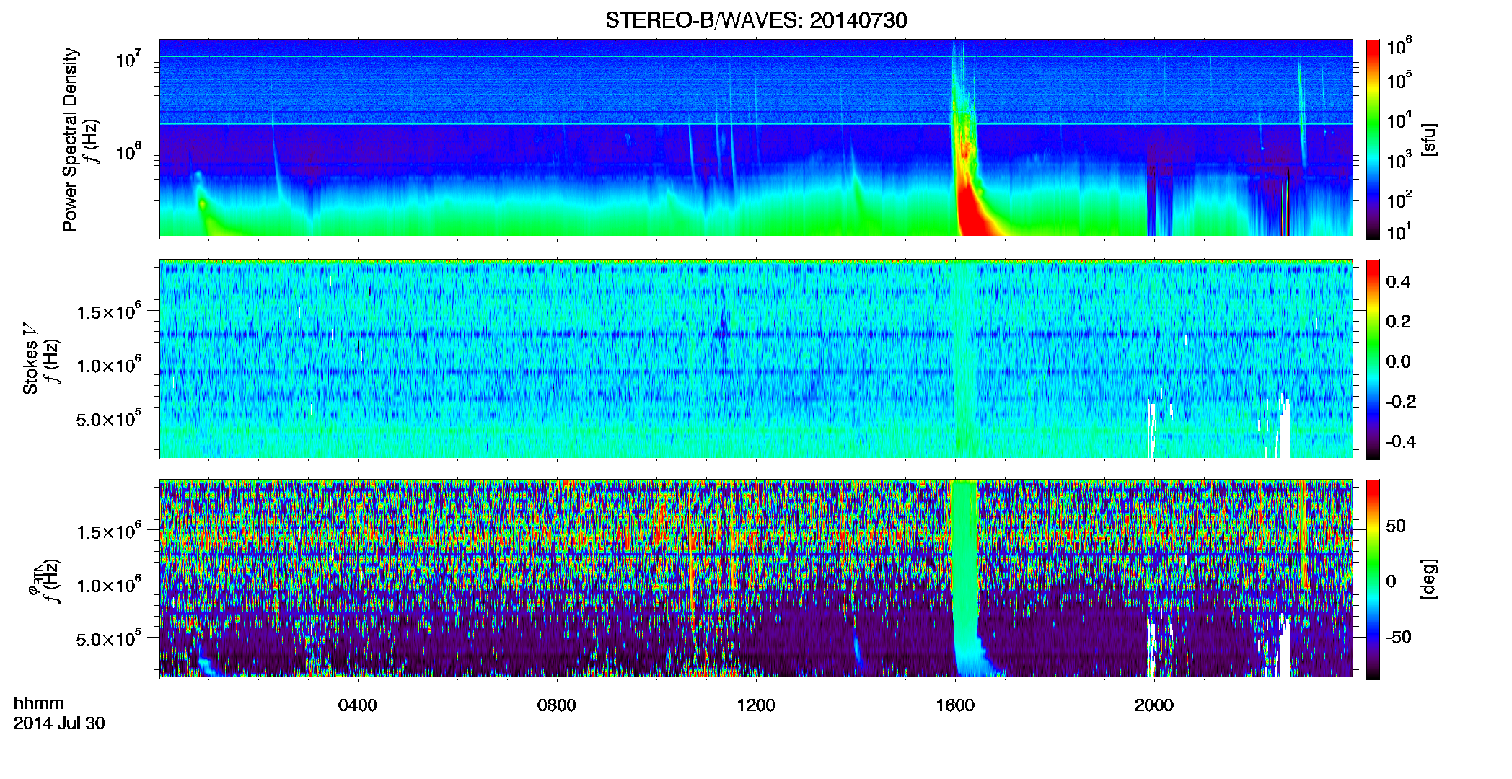Click the "hhmm" time format label

pyautogui.click(x=39, y=703)
